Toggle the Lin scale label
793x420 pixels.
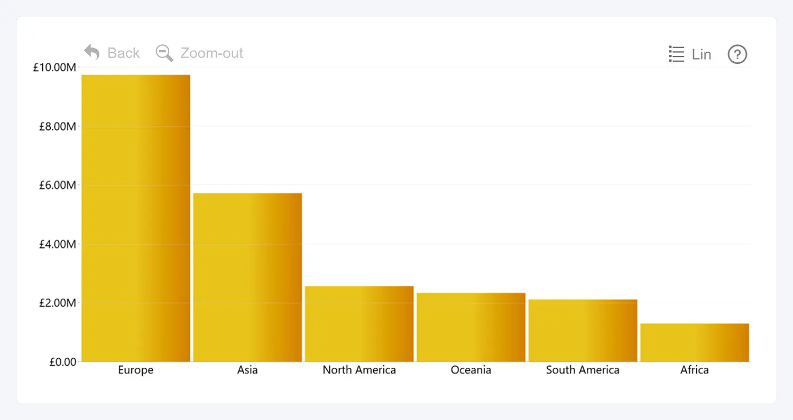(x=702, y=54)
